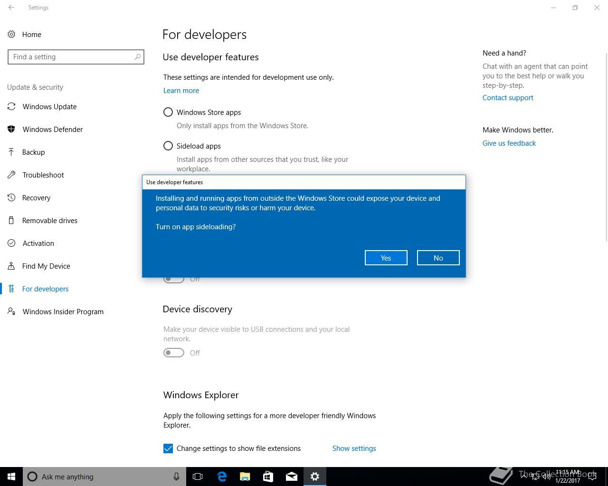Open the Learn more link
Screen dimensions: 608x486
point(181,90)
